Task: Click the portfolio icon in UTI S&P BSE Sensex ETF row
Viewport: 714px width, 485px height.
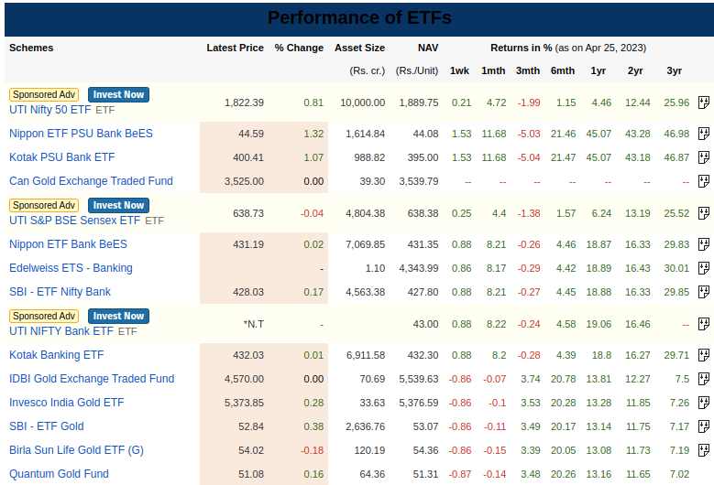Action: coord(704,213)
